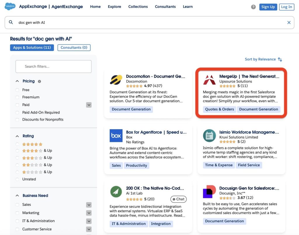Click Quotes & Orders tag on MergeUp
Image resolution: width=299 pixels, height=235 pixels.
click(x=220, y=109)
